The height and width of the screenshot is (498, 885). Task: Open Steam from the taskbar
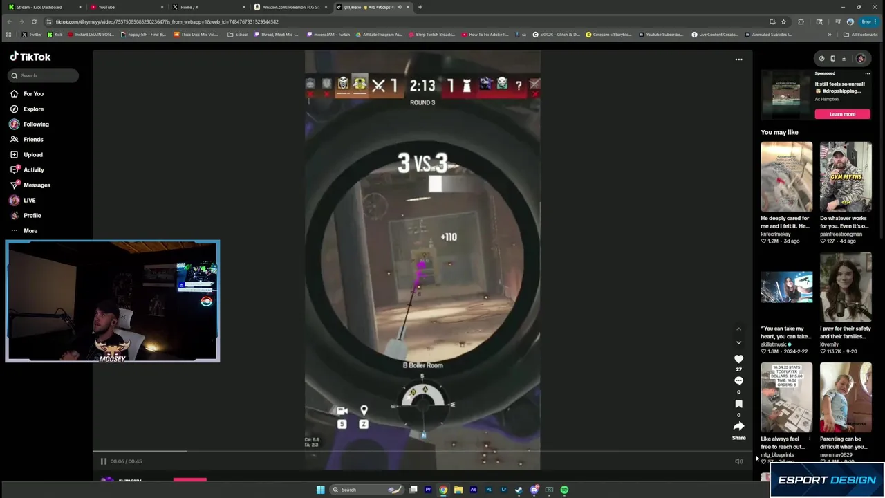(519, 490)
